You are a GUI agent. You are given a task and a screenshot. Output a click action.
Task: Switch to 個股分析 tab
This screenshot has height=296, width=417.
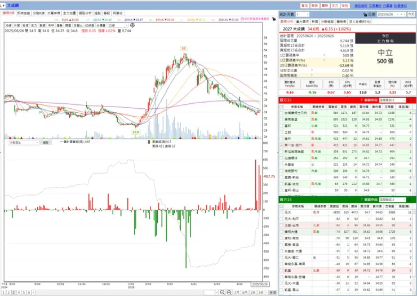[85, 13]
